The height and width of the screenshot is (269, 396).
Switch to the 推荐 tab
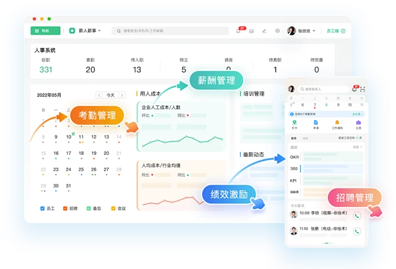tap(294, 138)
